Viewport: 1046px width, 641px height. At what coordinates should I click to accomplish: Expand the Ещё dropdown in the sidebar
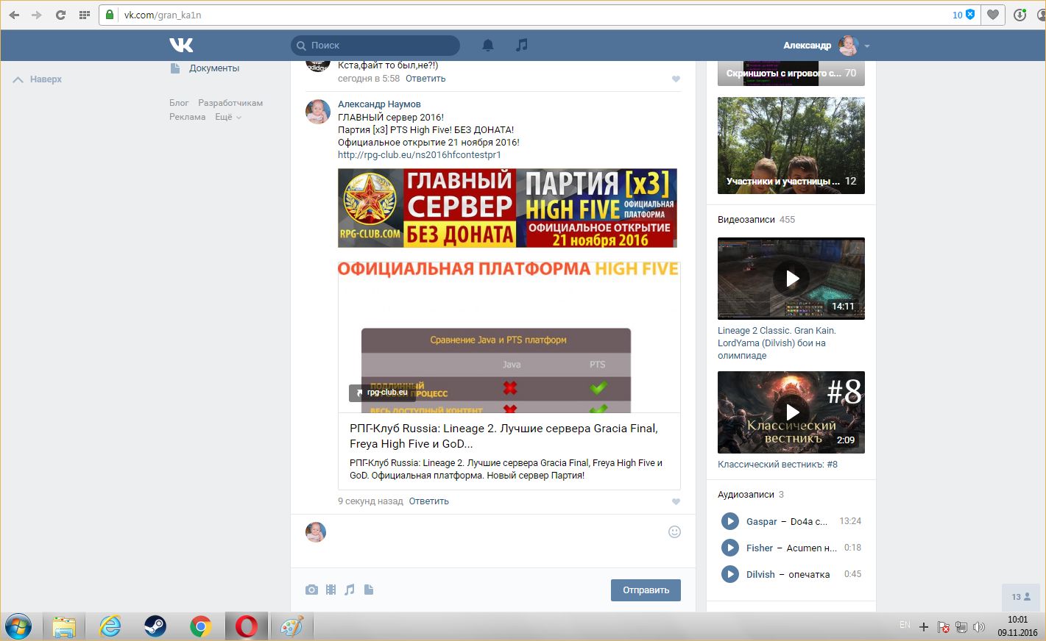228,117
